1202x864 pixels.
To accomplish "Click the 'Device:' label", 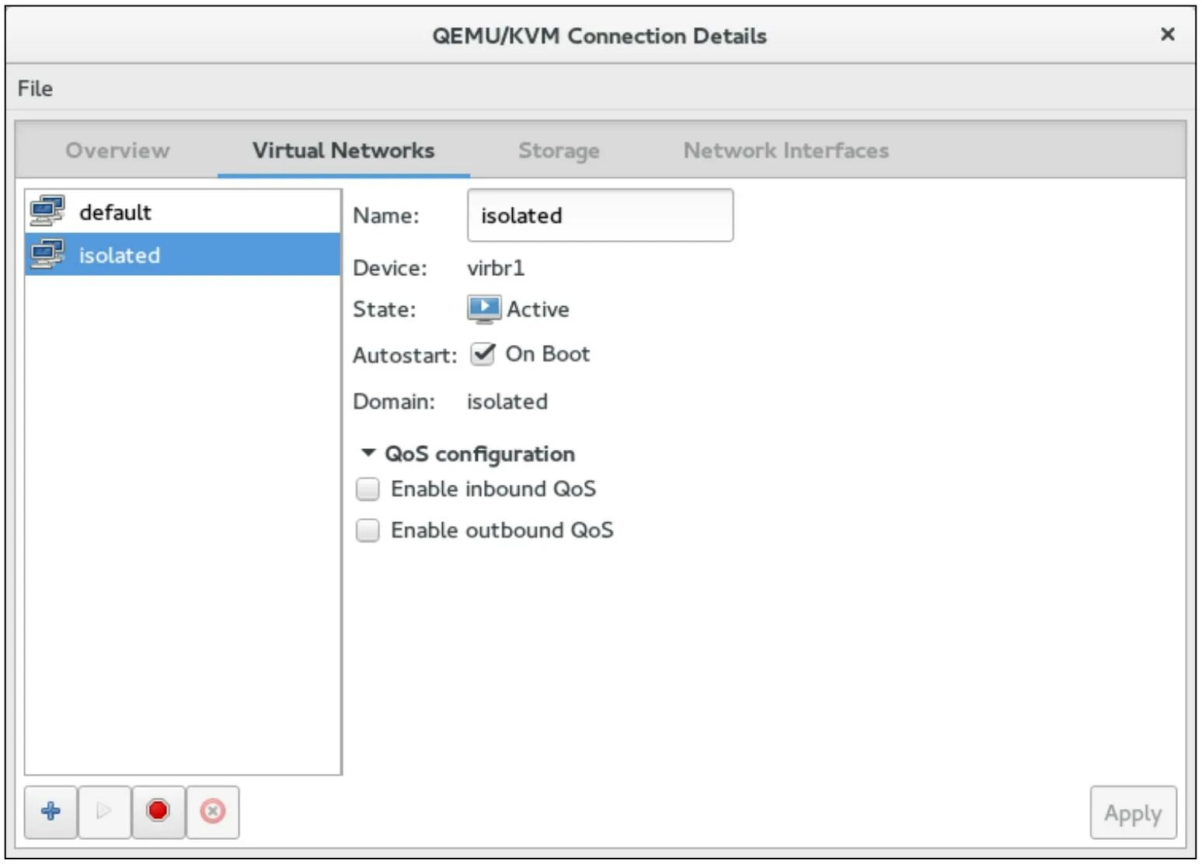I will tap(390, 268).
